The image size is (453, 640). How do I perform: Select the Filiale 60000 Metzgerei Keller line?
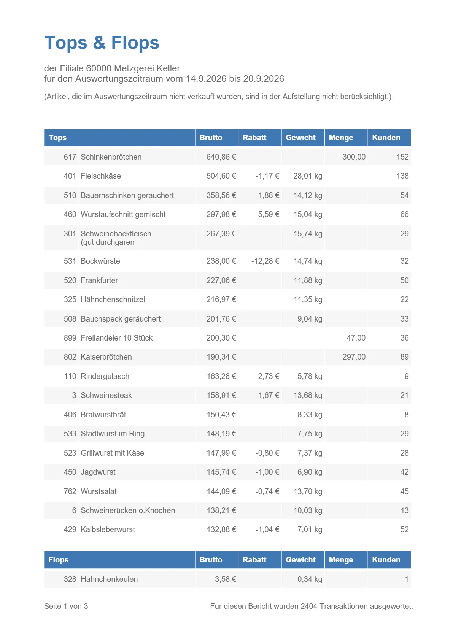point(112,68)
